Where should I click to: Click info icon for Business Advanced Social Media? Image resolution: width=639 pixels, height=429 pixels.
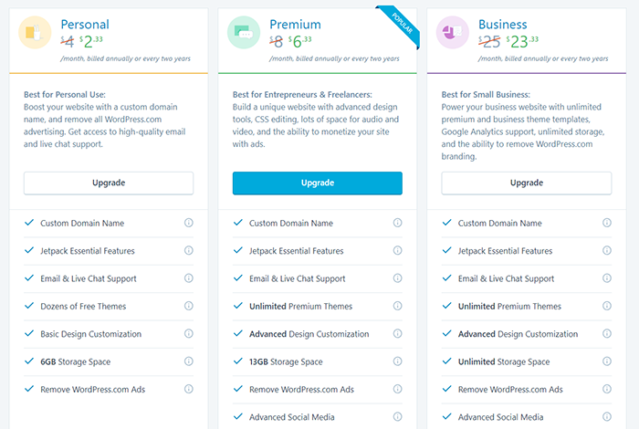point(607,417)
